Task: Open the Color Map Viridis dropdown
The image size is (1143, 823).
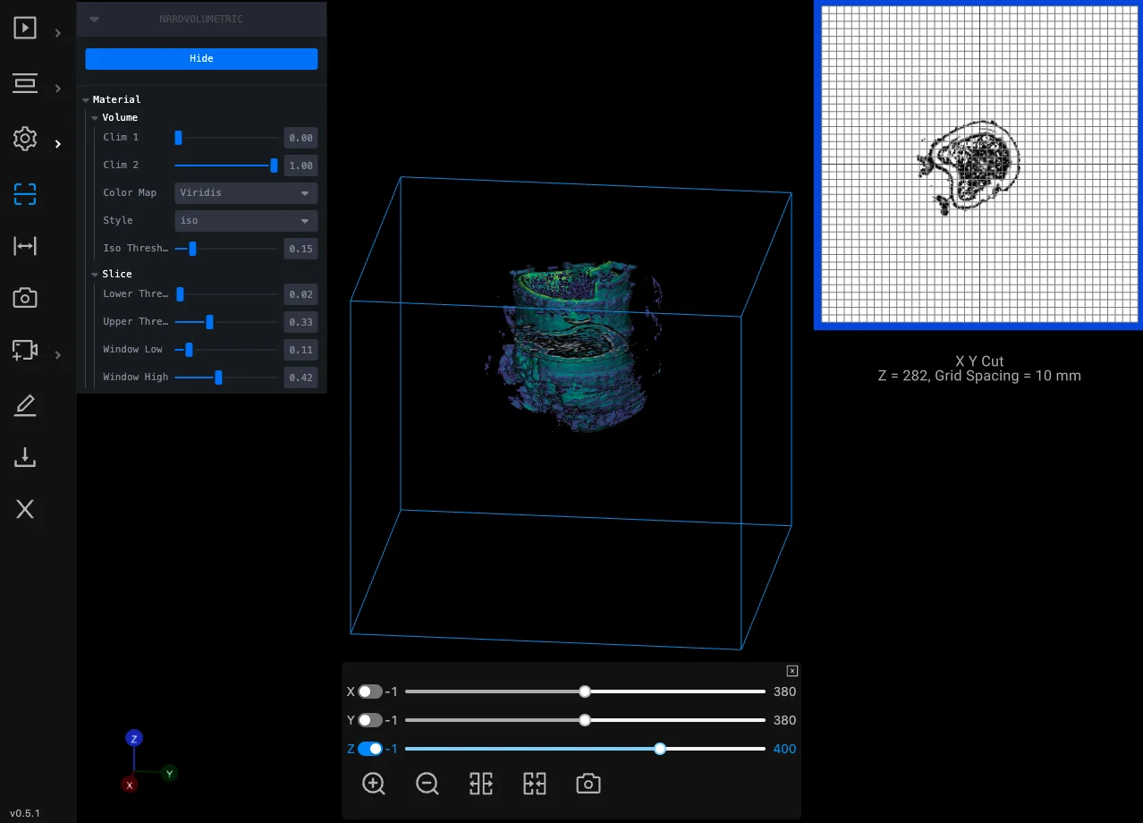Action: (246, 192)
